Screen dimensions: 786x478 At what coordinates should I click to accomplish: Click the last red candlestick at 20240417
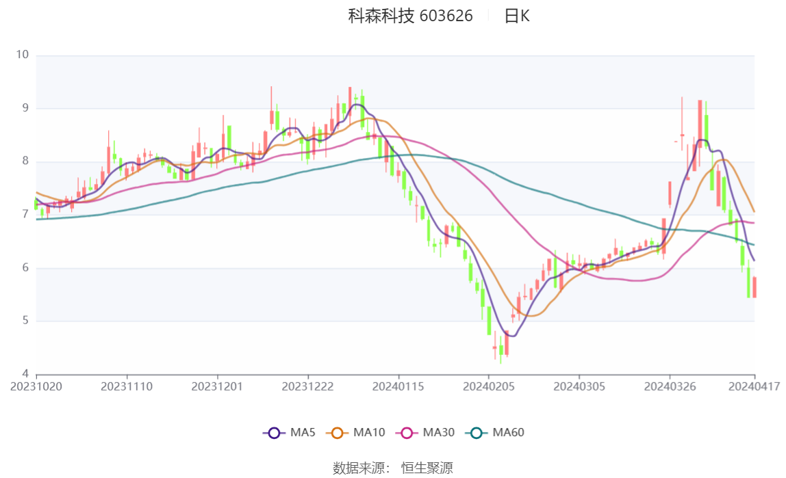(x=755, y=287)
